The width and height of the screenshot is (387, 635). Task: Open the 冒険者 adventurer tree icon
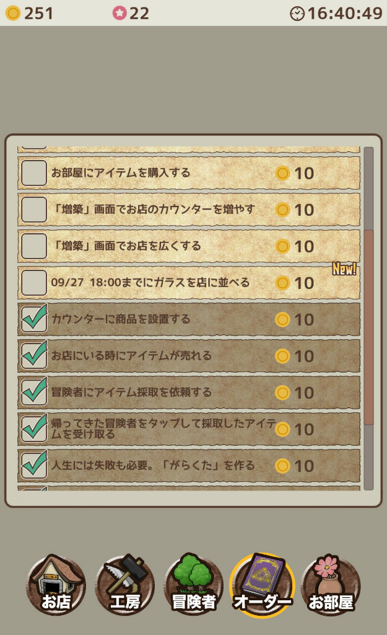(193, 584)
